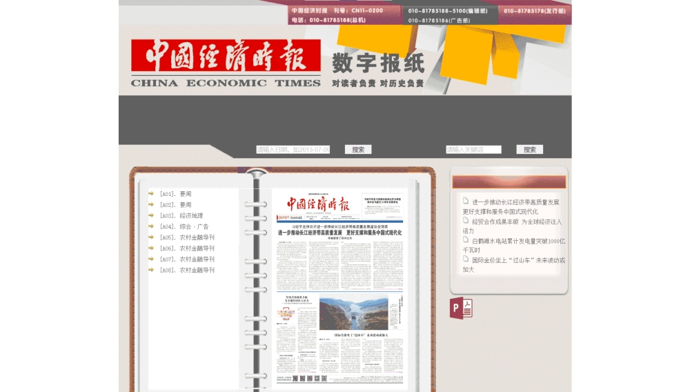The width and height of the screenshot is (690, 392).
Task: Click the 中国经济时报 red logo
Action: click(x=226, y=56)
